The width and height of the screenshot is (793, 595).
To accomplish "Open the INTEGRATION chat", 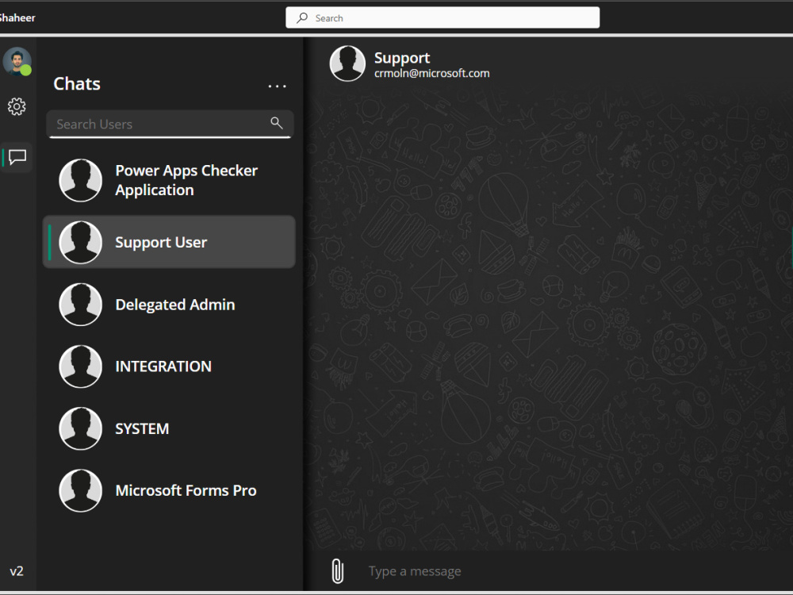I will tap(169, 367).
